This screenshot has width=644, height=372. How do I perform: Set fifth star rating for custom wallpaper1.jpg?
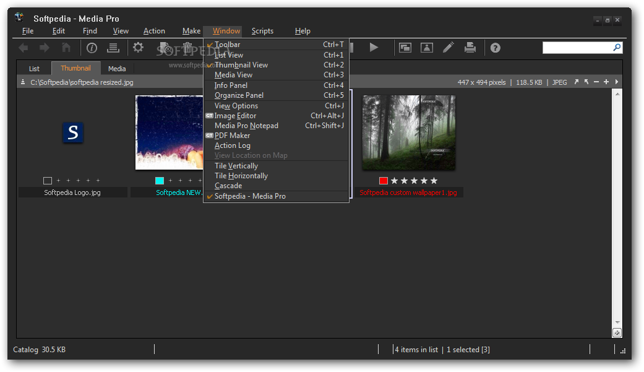pyautogui.click(x=434, y=181)
